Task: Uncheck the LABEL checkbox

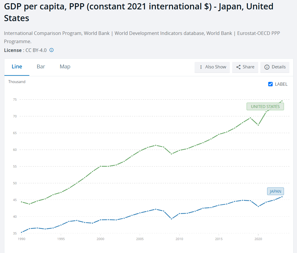Action: coord(270,84)
